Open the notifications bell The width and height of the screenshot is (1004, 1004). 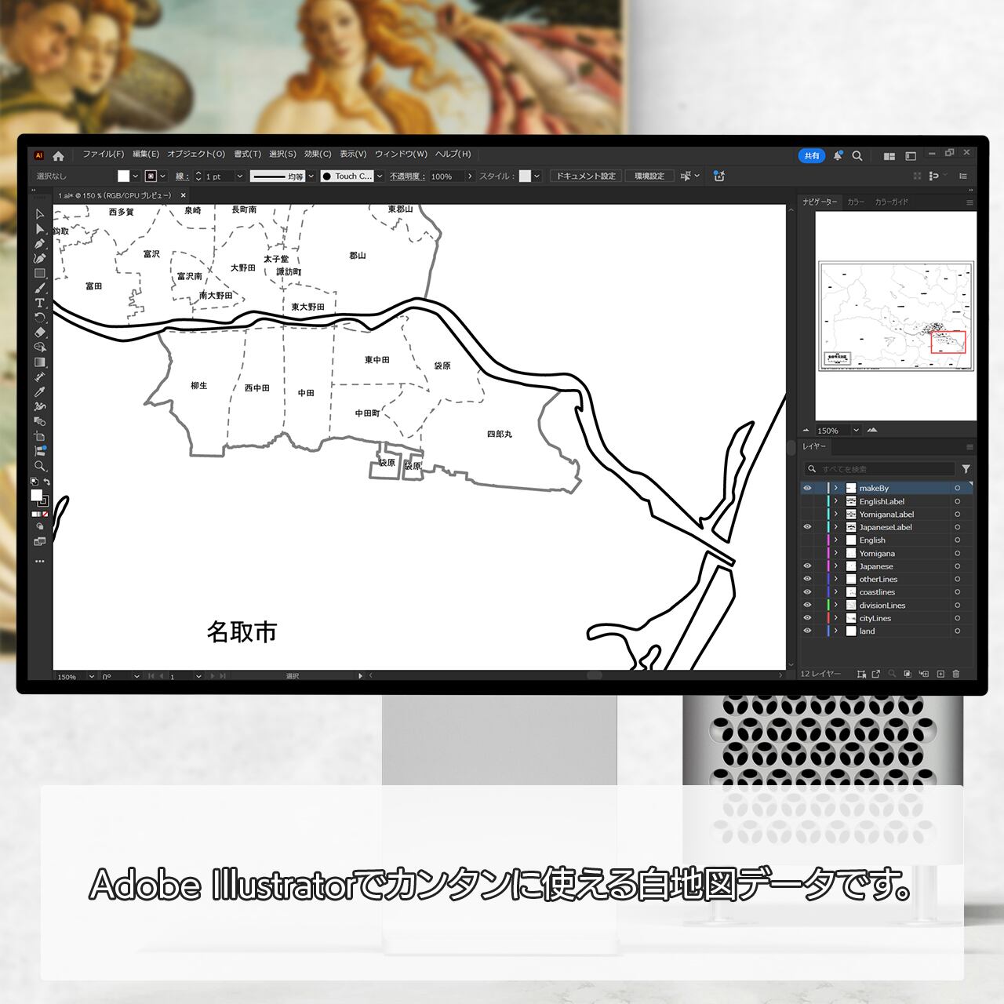838,155
